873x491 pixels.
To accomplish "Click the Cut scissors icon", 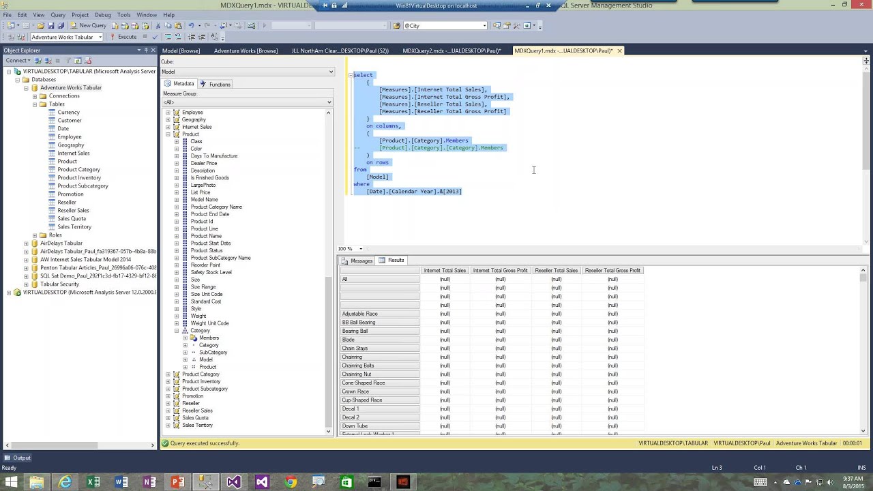I will pos(158,25).
